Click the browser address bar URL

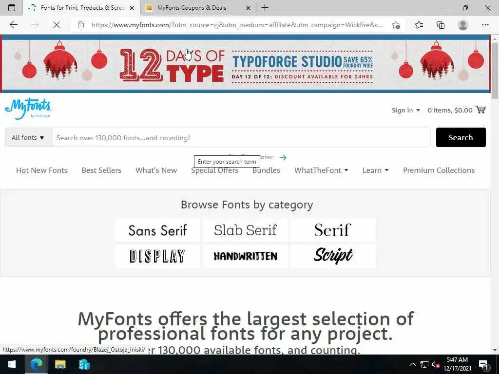click(237, 25)
